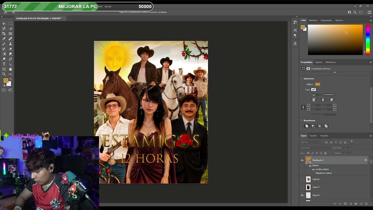The image size is (373, 210).
Task: Toggle the lock all layer padlock
Action: click(x=325, y=153)
